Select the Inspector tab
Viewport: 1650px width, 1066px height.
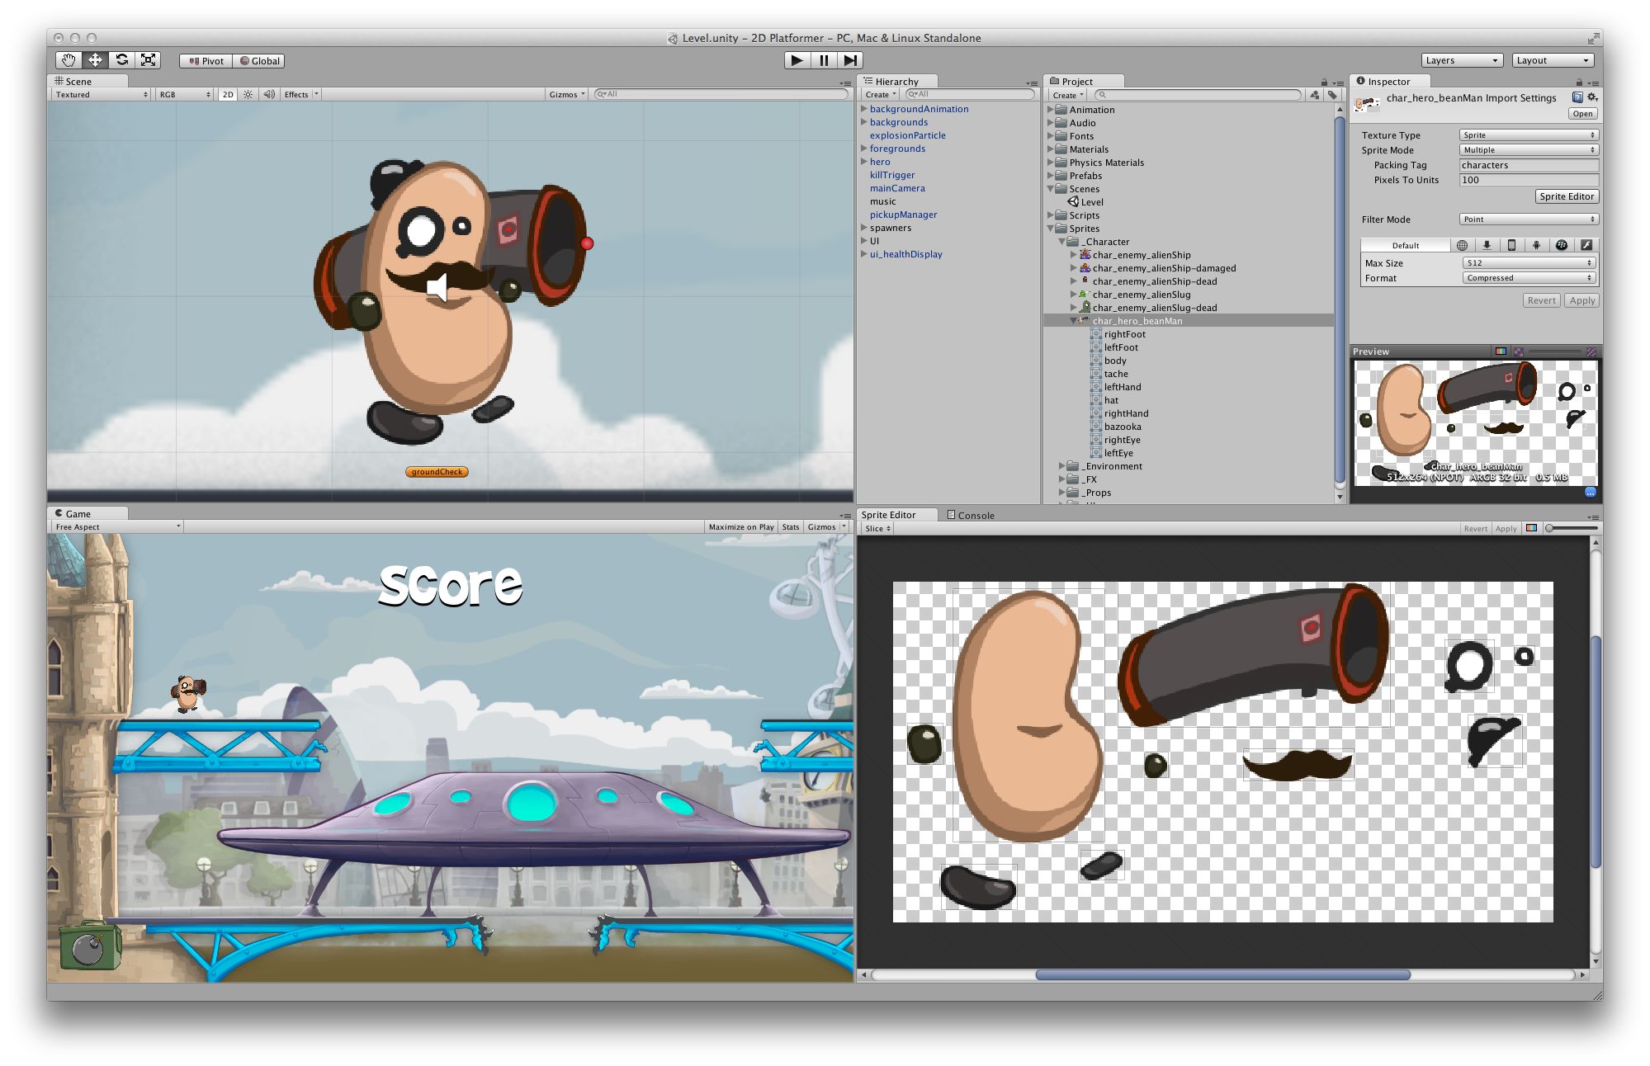[x=1388, y=82]
